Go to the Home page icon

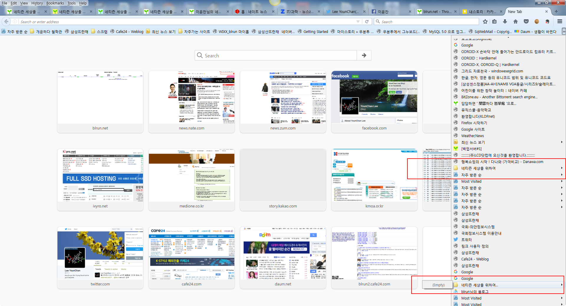pyautogui.click(x=516, y=21)
